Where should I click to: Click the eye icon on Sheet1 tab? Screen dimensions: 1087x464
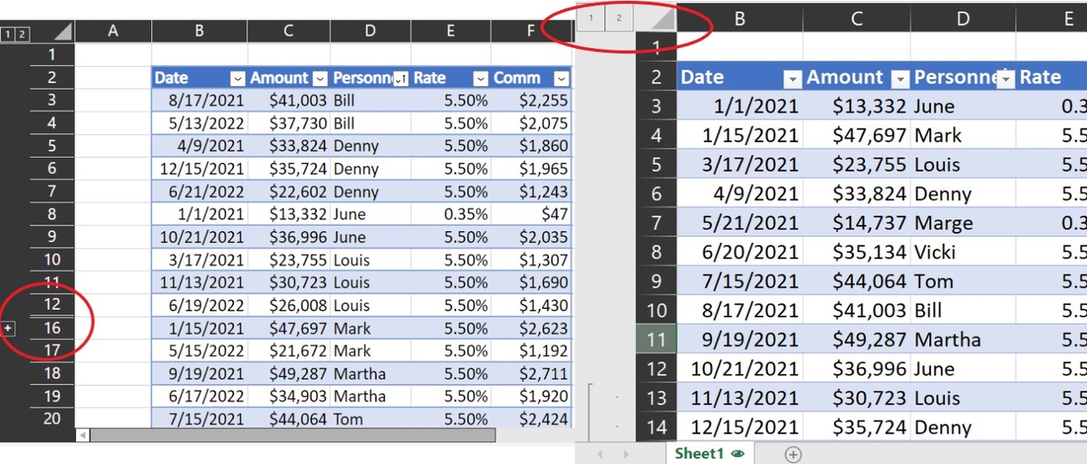pos(737,454)
